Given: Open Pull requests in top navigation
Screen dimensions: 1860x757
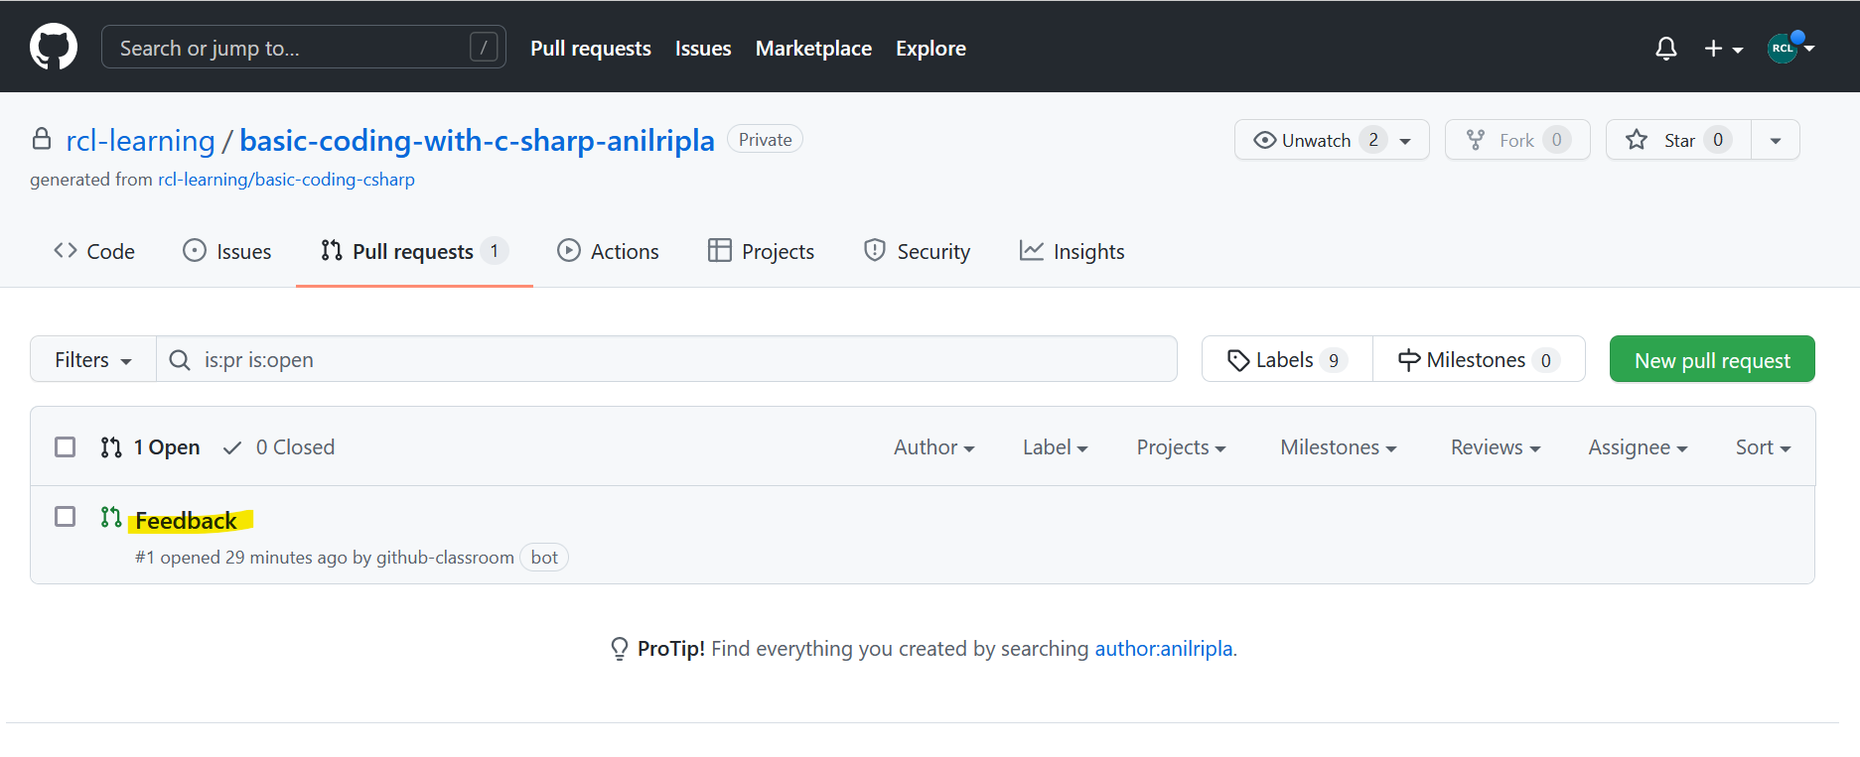Looking at the screenshot, I should click(591, 48).
